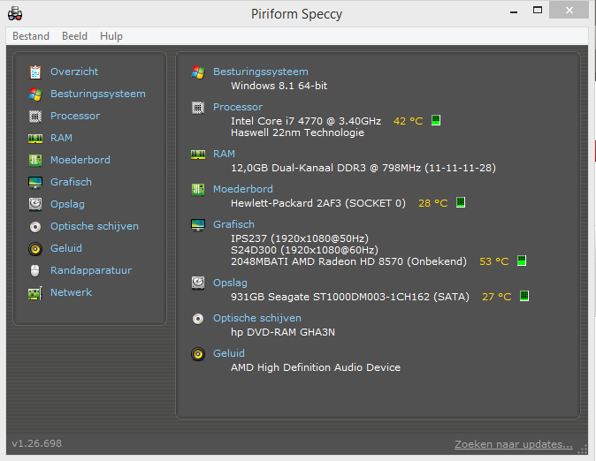The width and height of the screenshot is (596, 461).
Task: Go to RAM section in sidebar
Action: pos(61,138)
